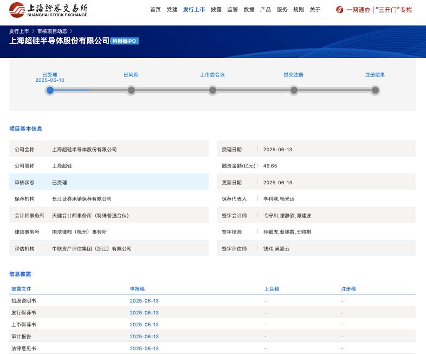Click the 注册结果 progress step dot
426x354 pixels.
(x=375, y=90)
